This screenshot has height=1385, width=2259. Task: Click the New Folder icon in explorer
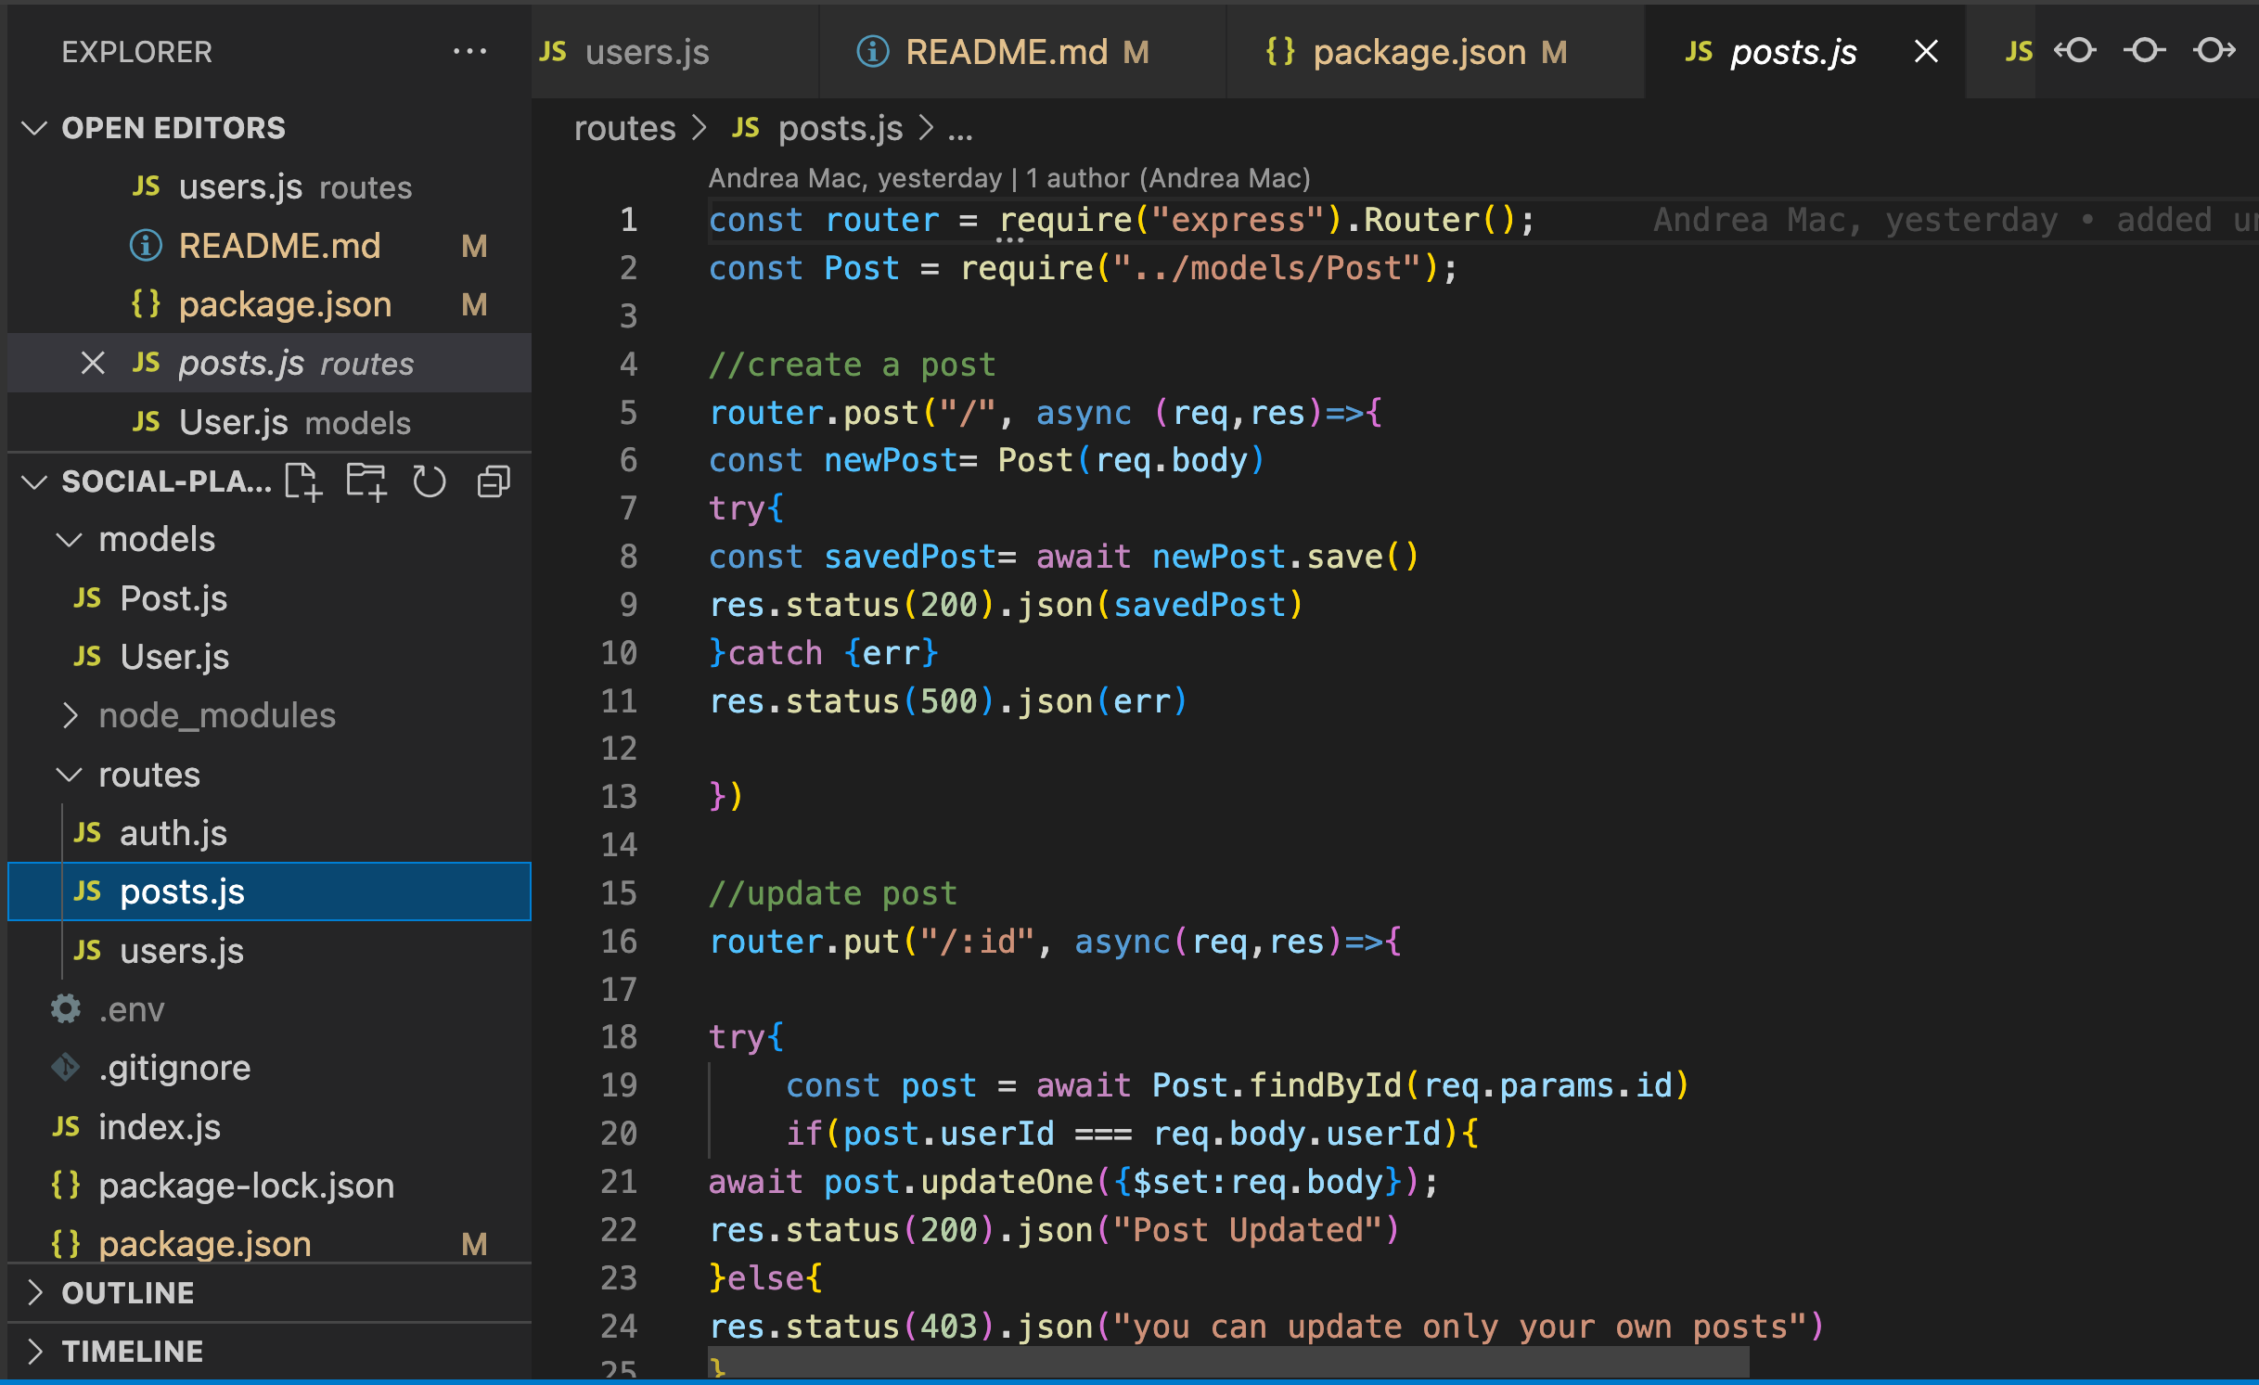point(366,481)
